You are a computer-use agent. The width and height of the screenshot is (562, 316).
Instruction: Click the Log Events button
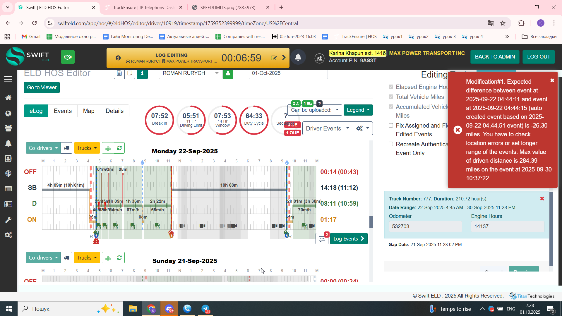point(349,239)
